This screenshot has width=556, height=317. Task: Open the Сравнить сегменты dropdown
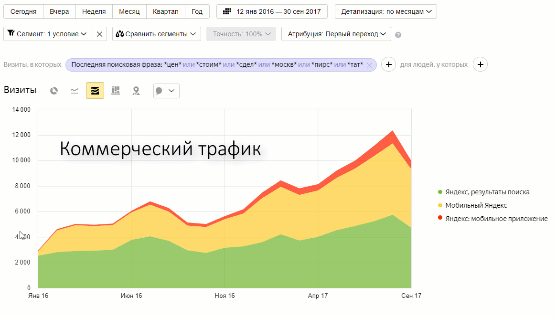(x=156, y=34)
